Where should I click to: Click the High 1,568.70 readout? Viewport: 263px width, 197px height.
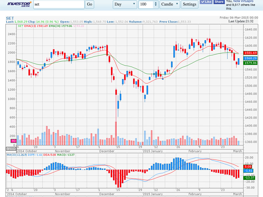95,22
